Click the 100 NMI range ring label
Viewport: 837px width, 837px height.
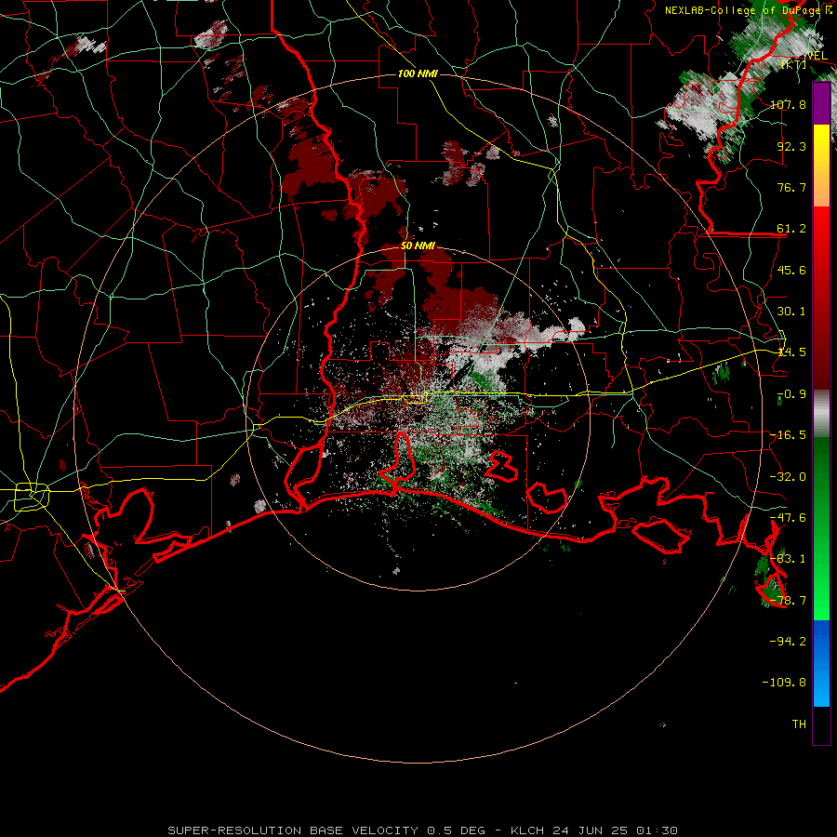point(418,73)
